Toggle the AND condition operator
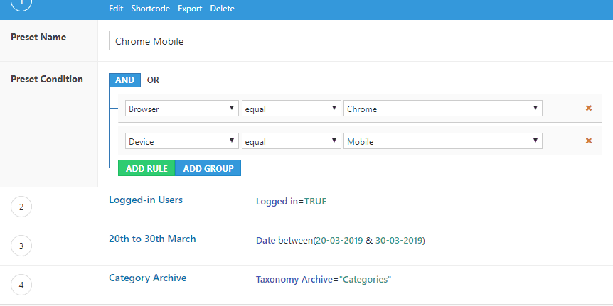The image size is (613, 306). click(x=124, y=80)
